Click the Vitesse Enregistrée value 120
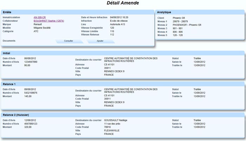This screenshot has width=246, height=141. (112, 28)
